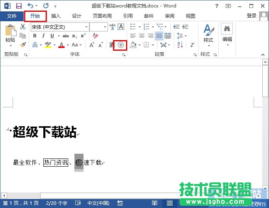269x208 pixels.
Task: Toggle Bold formatting
Action: pyautogui.click(x=35, y=36)
